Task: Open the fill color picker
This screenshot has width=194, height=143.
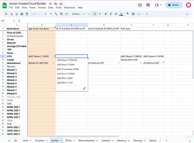Action: pos(128,14)
